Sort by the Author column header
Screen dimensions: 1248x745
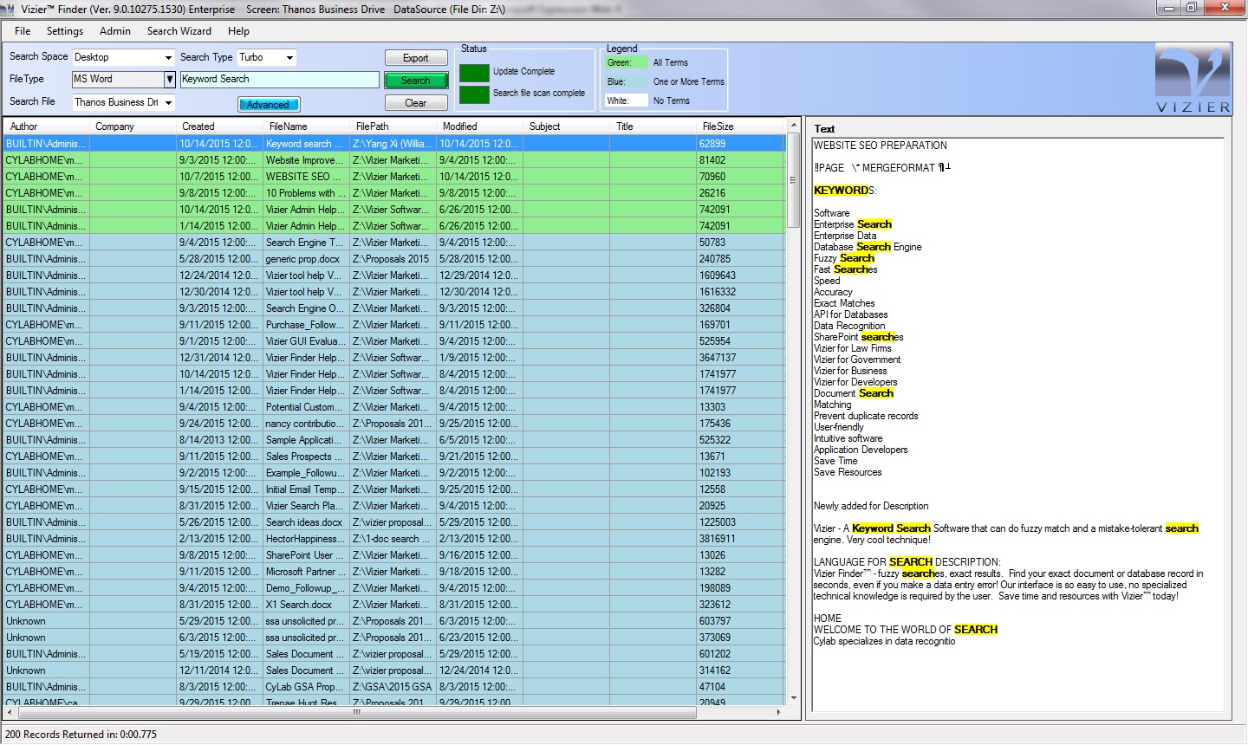(46, 126)
